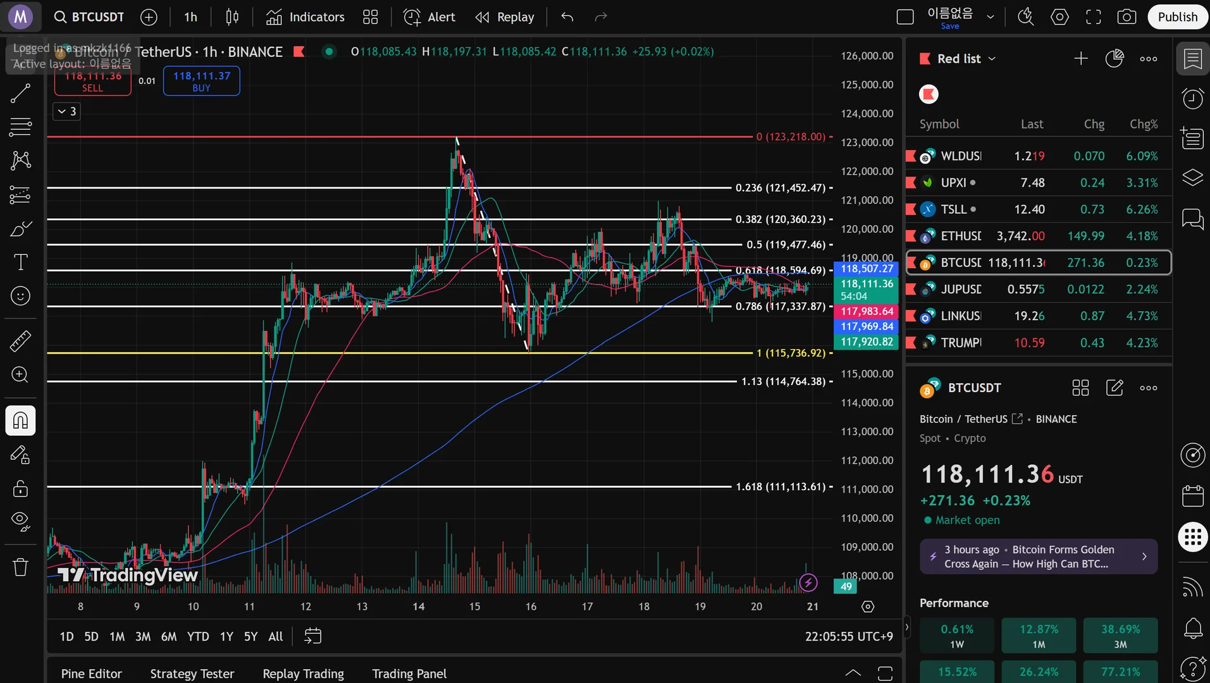
Task: Click the undo arrow in top toolbar
Action: 567,17
